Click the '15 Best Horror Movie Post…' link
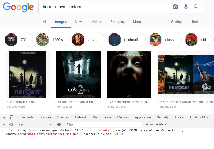214x149 pixels. [78, 102]
